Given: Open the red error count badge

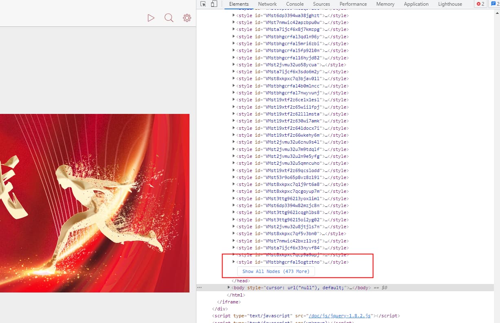Looking at the screenshot, I should [480, 4].
